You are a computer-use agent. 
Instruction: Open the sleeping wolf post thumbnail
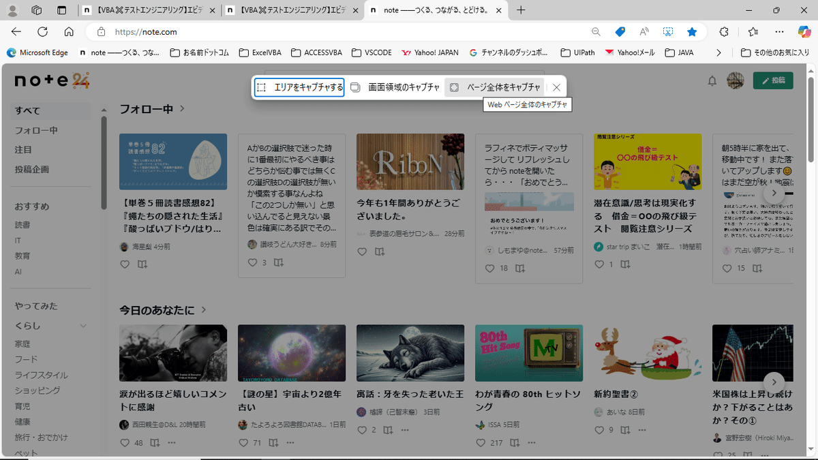[x=410, y=353]
